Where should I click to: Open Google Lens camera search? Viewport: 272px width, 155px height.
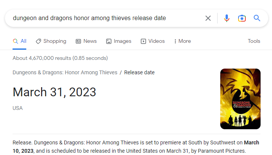tap(242, 18)
